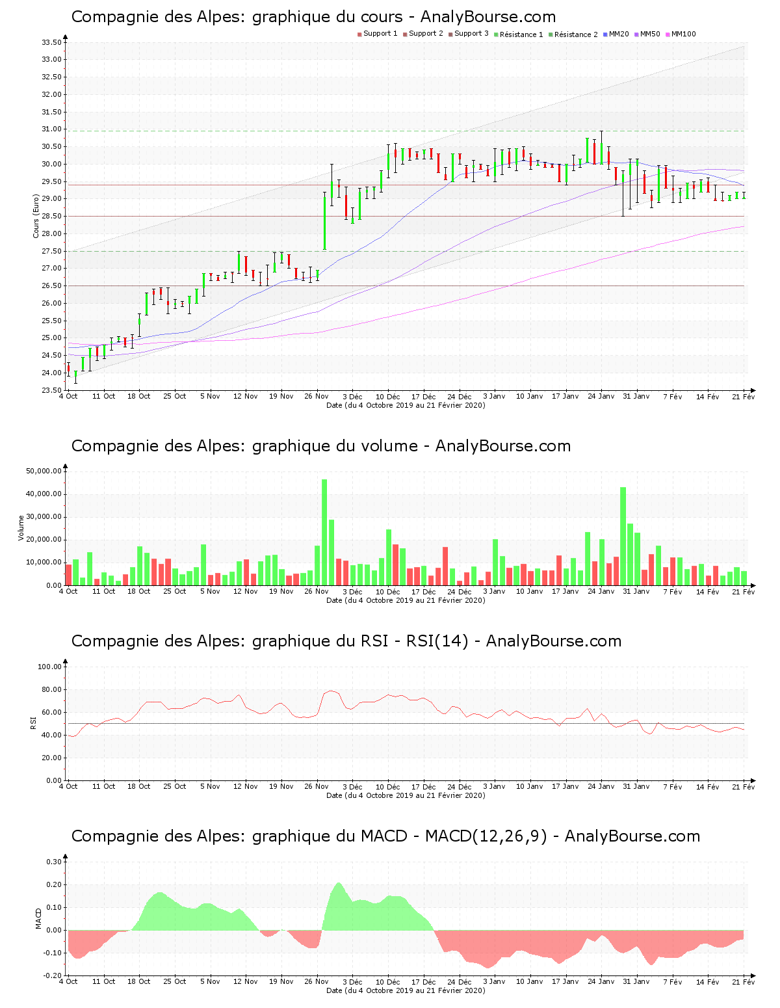Click the 'Volume' vertical axis label
This screenshot has height=1008, width=780.
(x=21, y=528)
